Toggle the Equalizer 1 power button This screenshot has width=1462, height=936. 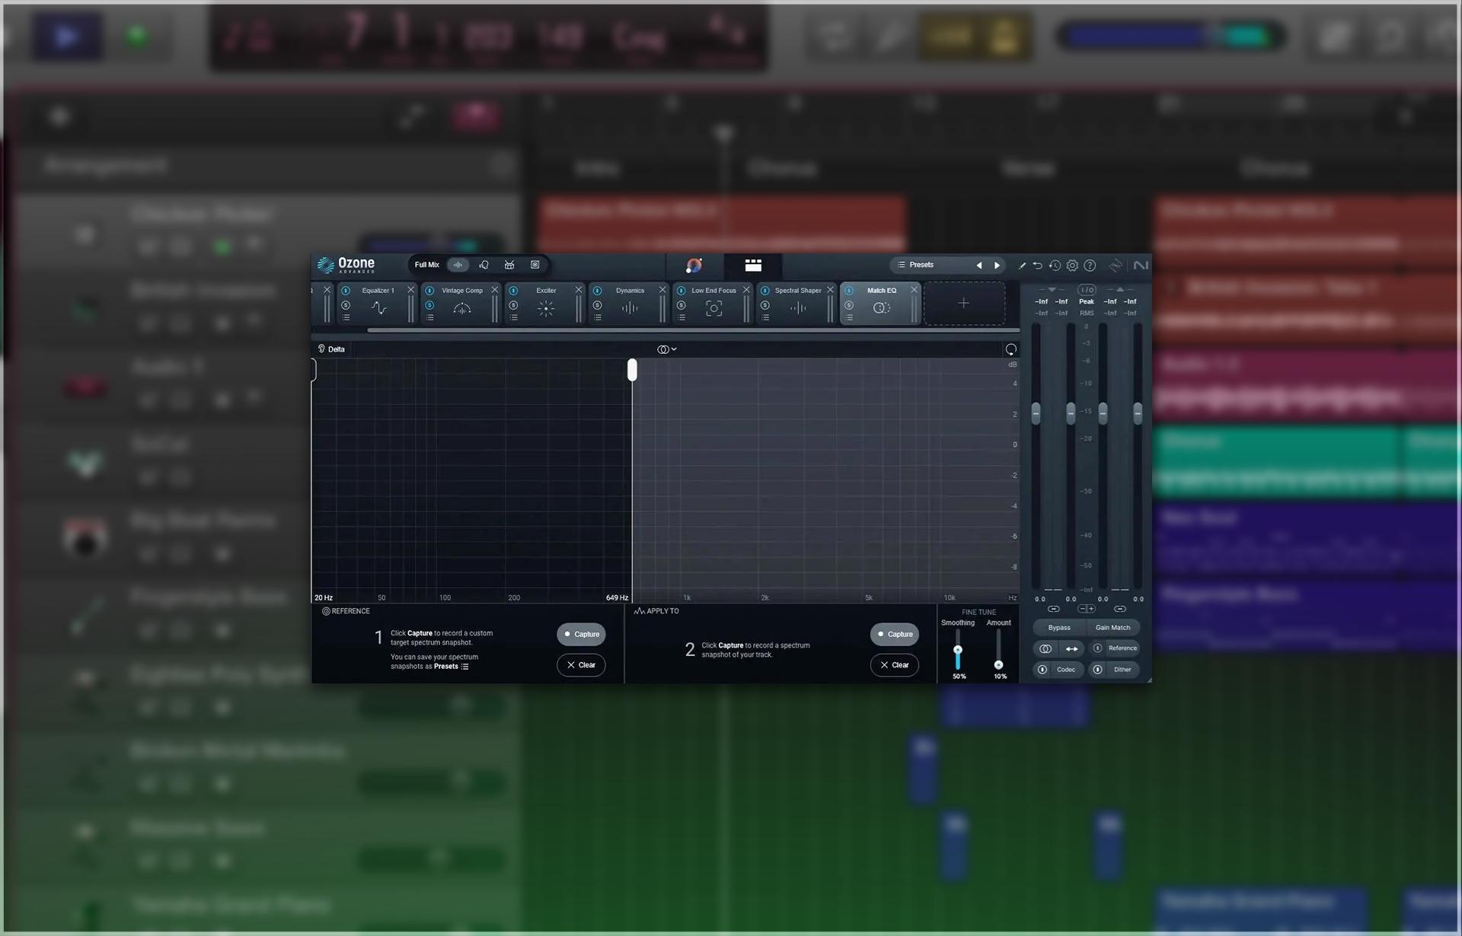346,291
